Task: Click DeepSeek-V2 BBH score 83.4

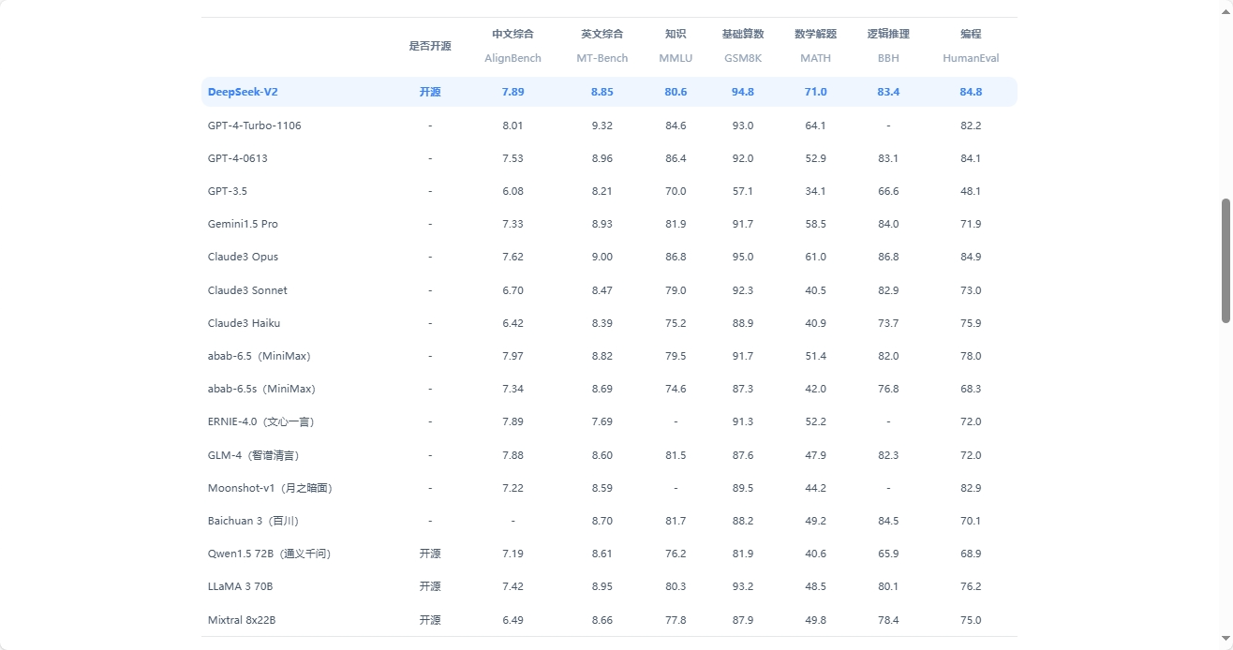Action: (888, 92)
